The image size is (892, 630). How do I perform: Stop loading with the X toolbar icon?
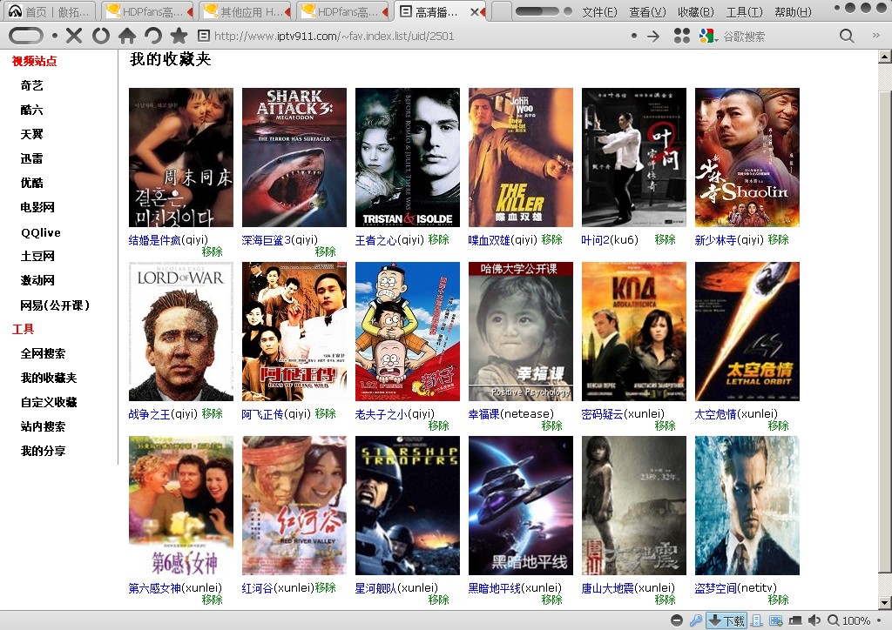tap(74, 37)
